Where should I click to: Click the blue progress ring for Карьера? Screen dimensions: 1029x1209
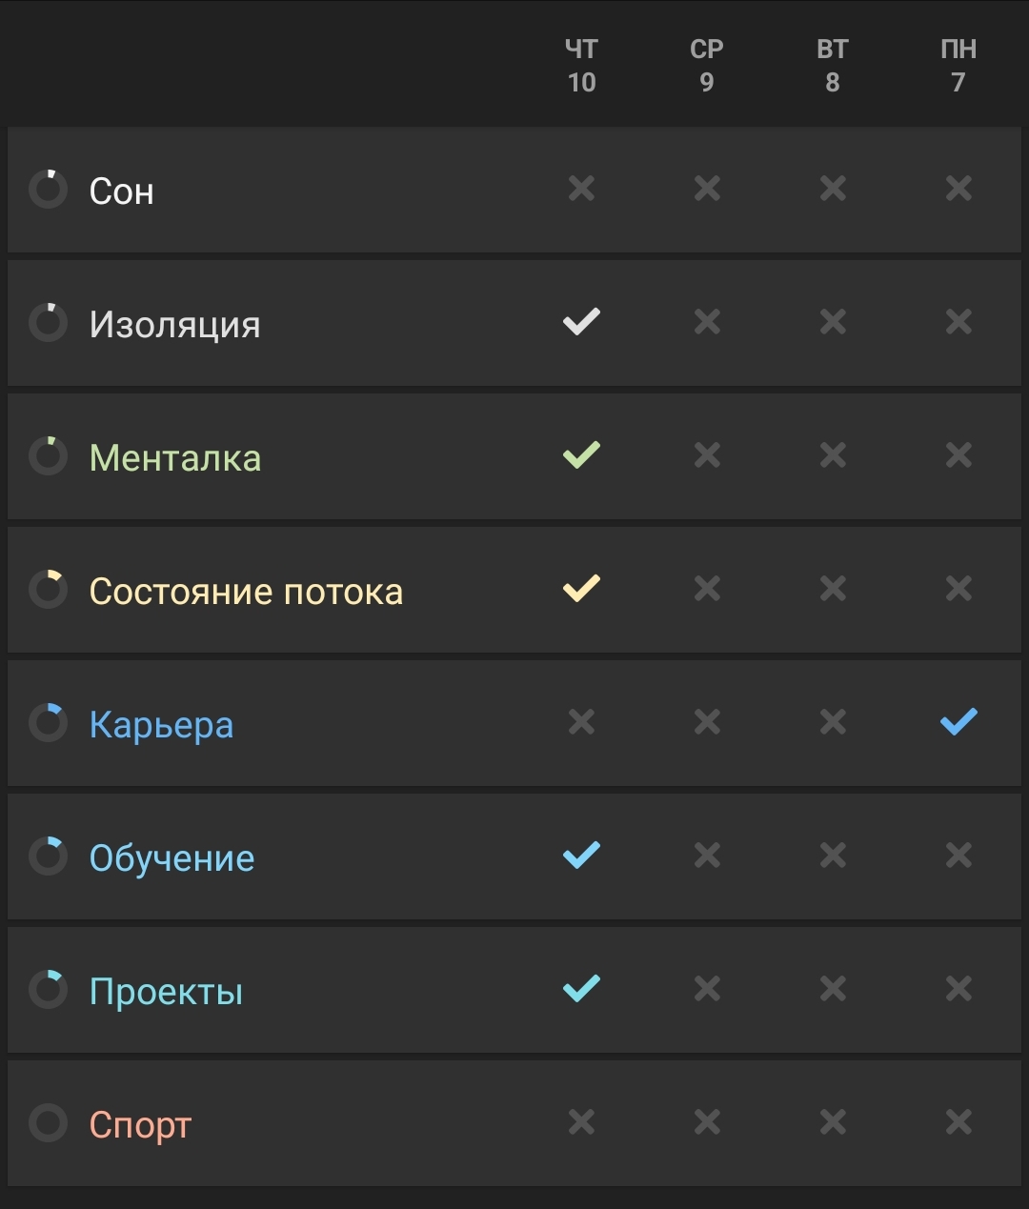[x=48, y=723]
